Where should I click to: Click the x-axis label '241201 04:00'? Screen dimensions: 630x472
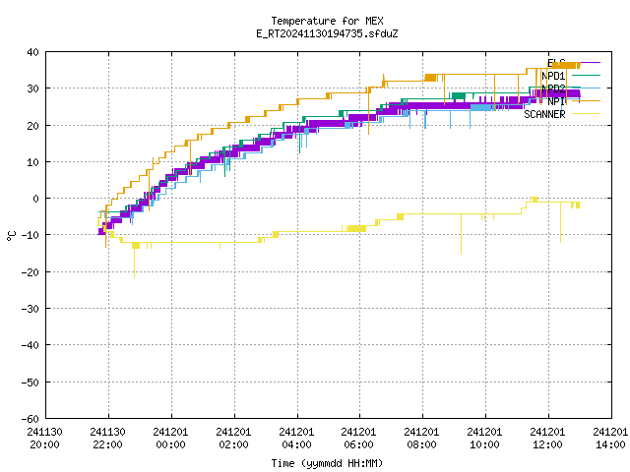click(x=297, y=439)
